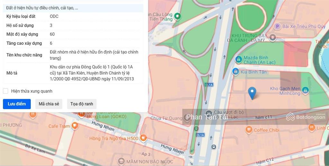
Task: Click Tên khu chức năng label
Action: tap(24, 55)
